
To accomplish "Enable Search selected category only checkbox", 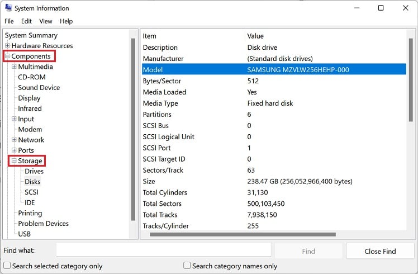I will coord(7,266).
